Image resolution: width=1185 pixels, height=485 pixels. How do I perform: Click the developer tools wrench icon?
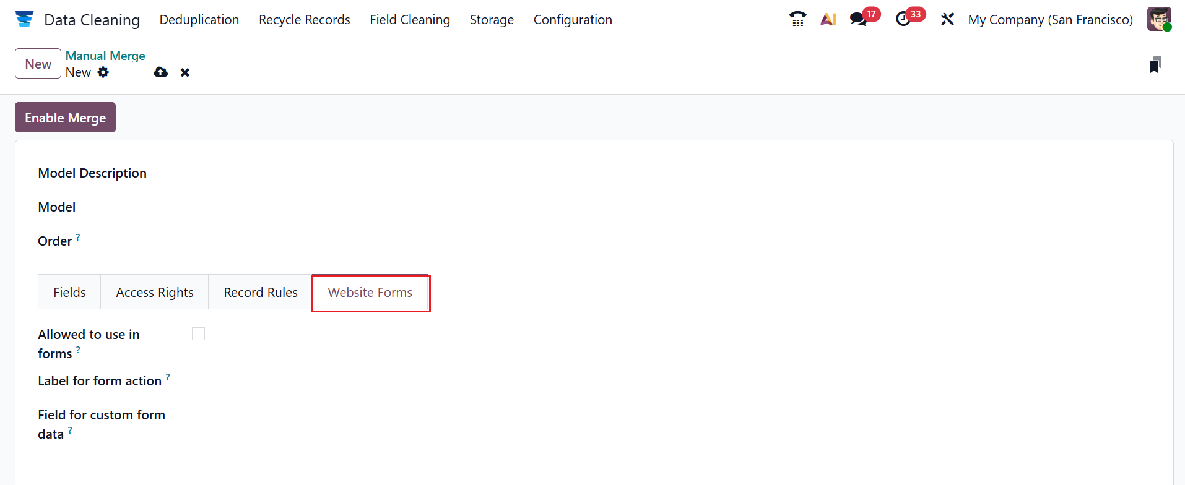[x=947, y=19]
